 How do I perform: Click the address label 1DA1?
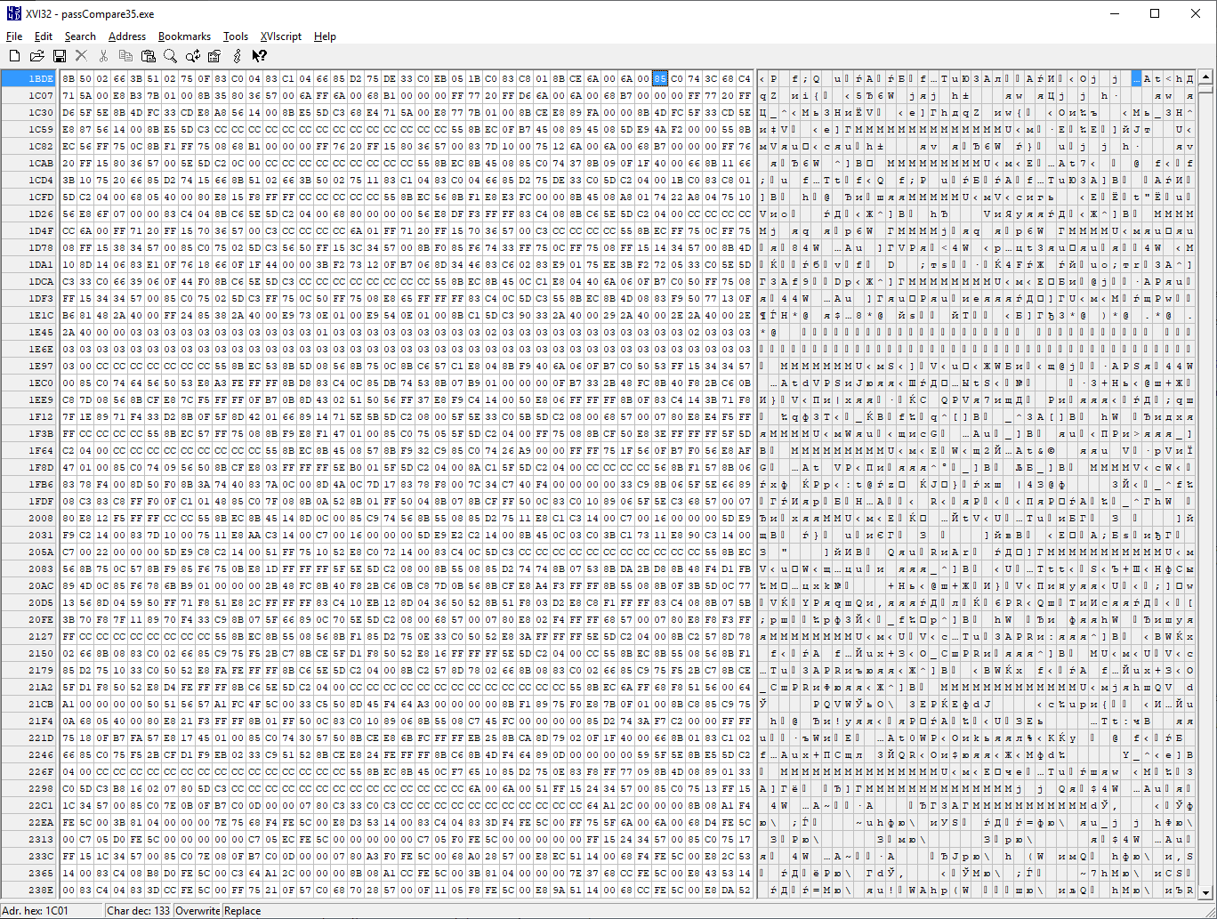click(41, 264)
